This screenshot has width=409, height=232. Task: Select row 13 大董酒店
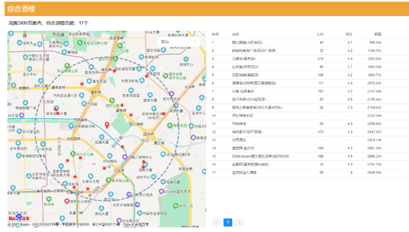(x=308, y=140)
